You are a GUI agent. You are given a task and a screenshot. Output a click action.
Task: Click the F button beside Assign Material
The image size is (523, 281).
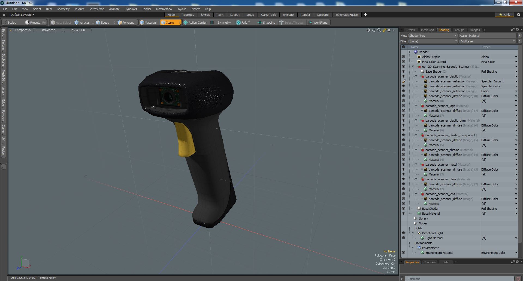519,36
